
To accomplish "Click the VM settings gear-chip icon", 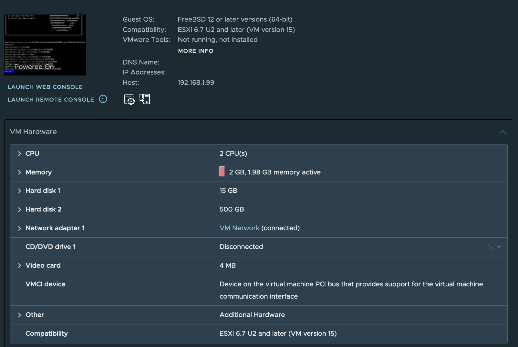I will pyautogui.click(x=129, y=99).
